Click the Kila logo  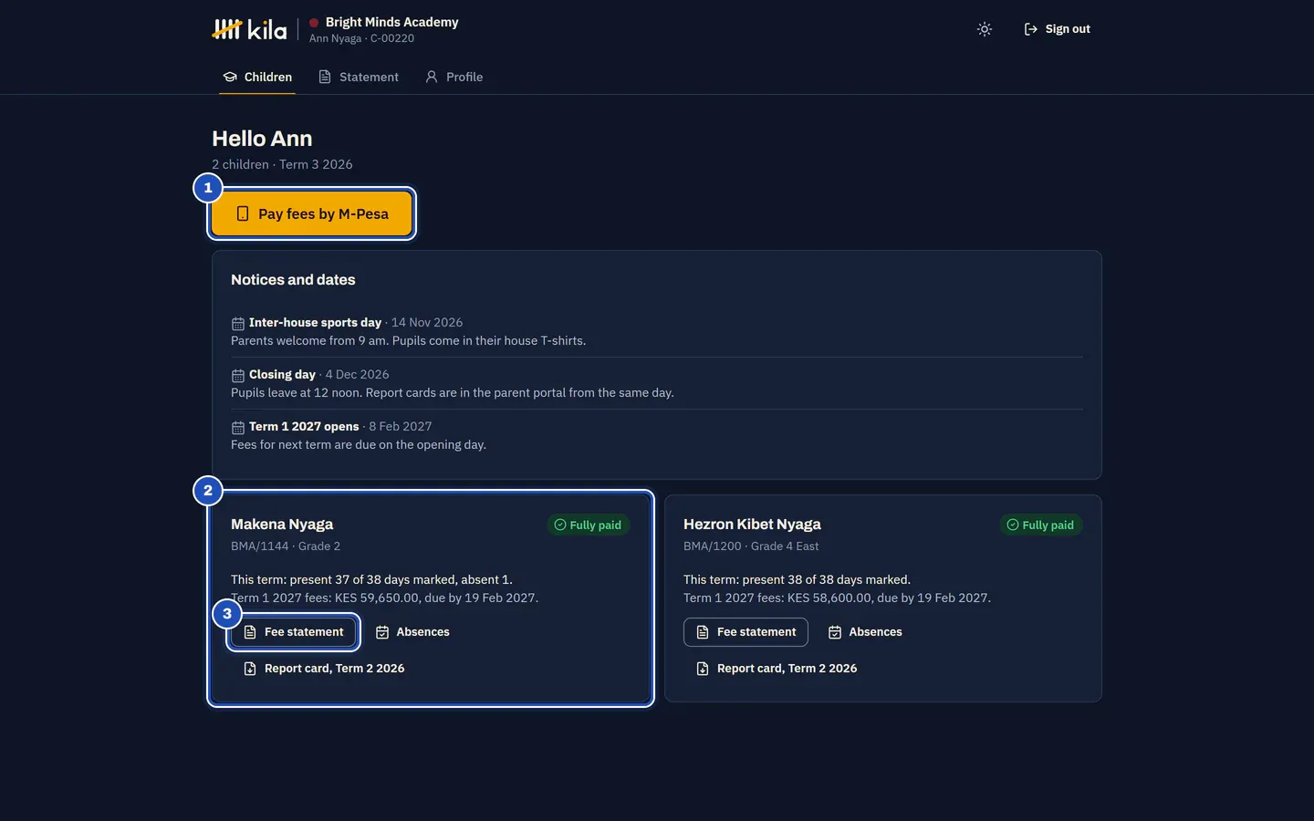(249, 29)
